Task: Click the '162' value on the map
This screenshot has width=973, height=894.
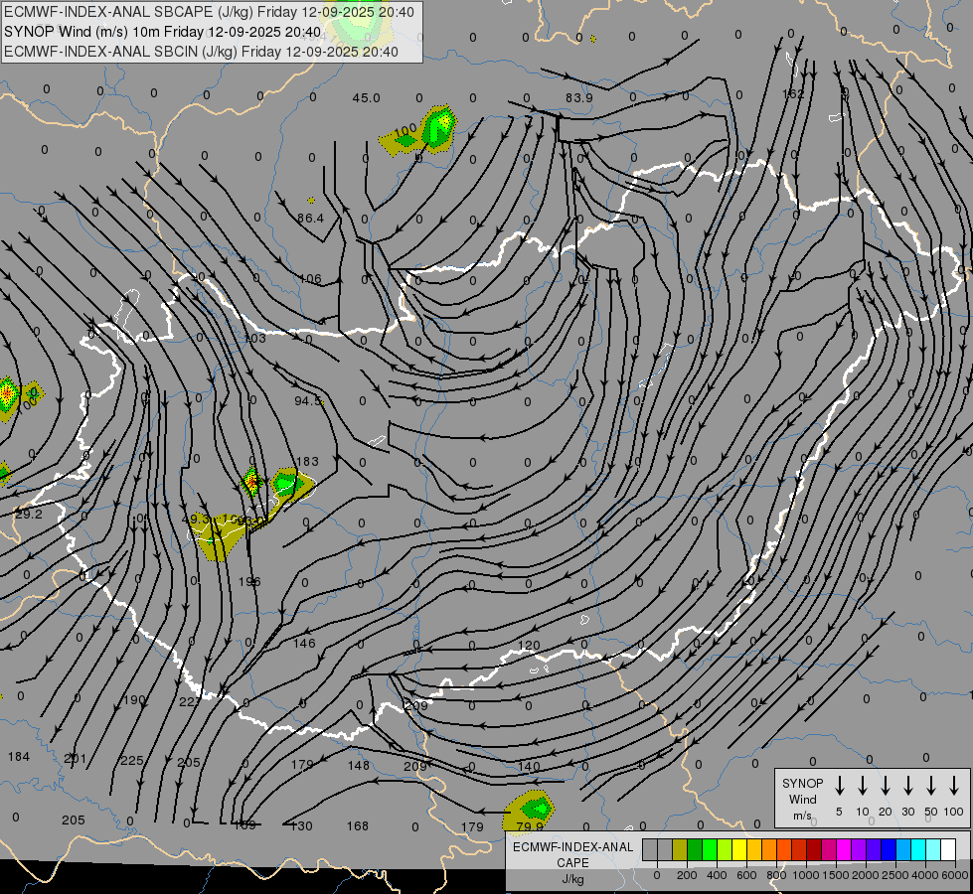Action: pyautogui.click(x=793, y=93)
